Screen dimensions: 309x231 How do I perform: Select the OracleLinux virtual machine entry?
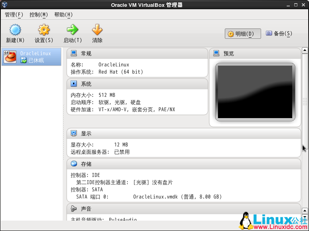click(32, 57)
